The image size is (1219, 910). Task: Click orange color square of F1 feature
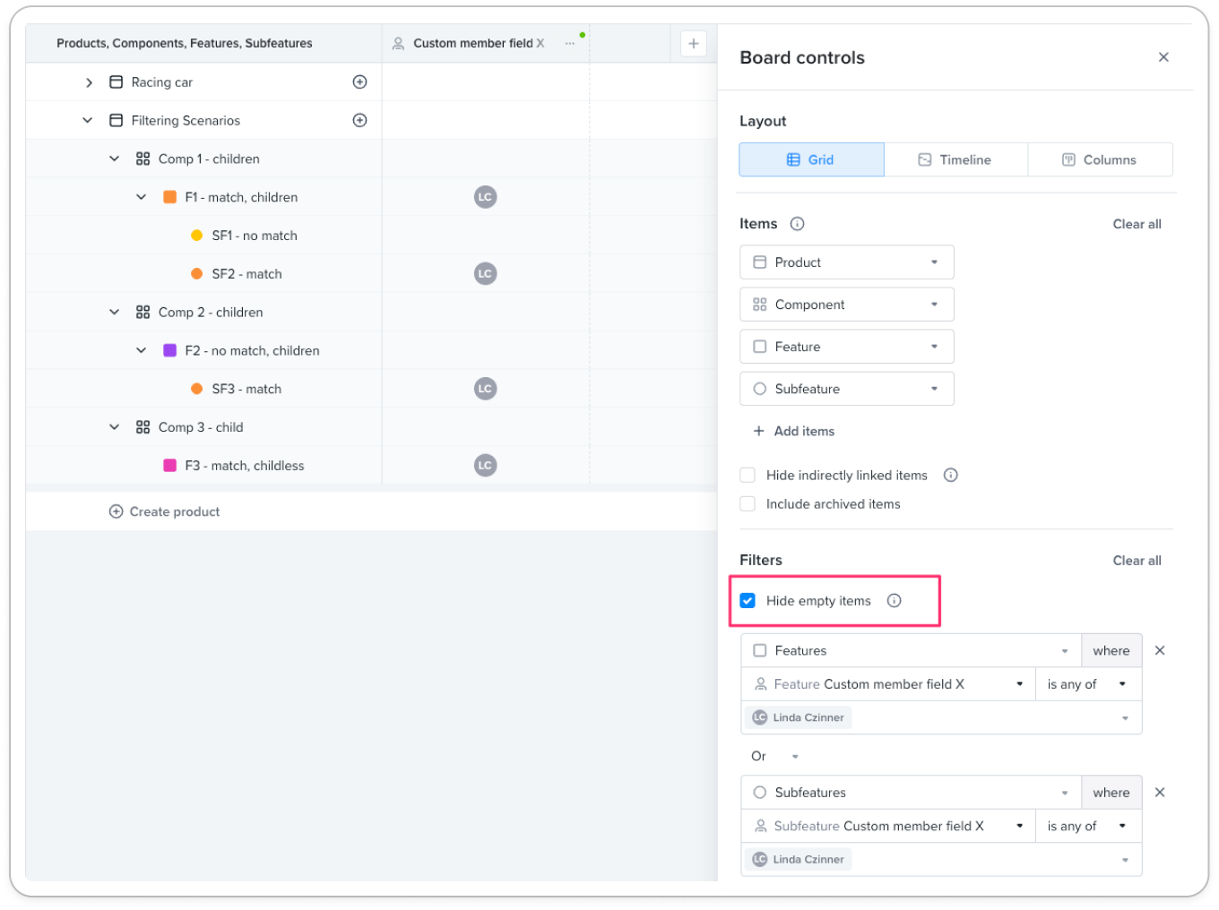click(x=169, y=197)
